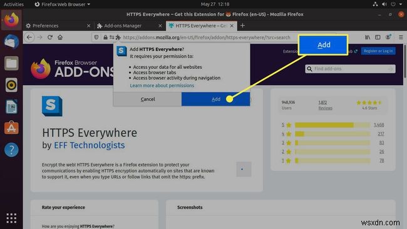Open the Files app in the dock
407x229 pixels.
tap(11, 63)
